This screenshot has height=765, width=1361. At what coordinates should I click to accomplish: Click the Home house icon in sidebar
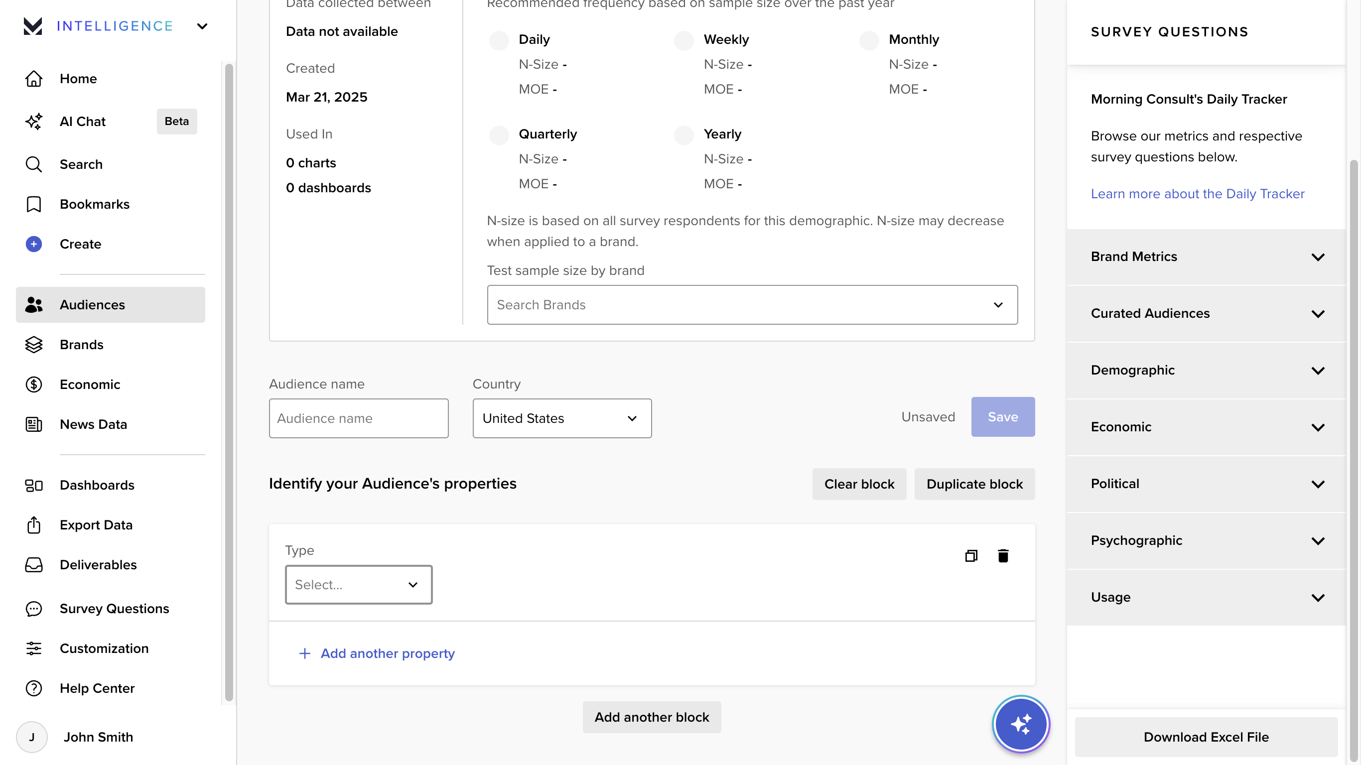coord(34,79)
